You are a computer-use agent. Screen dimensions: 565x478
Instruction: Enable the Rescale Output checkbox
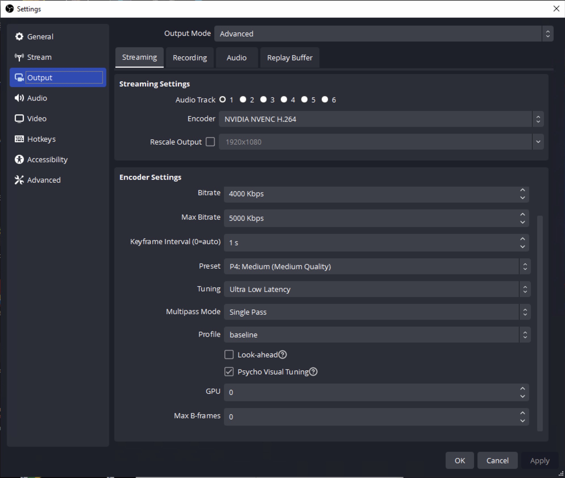tap(210, 142)
